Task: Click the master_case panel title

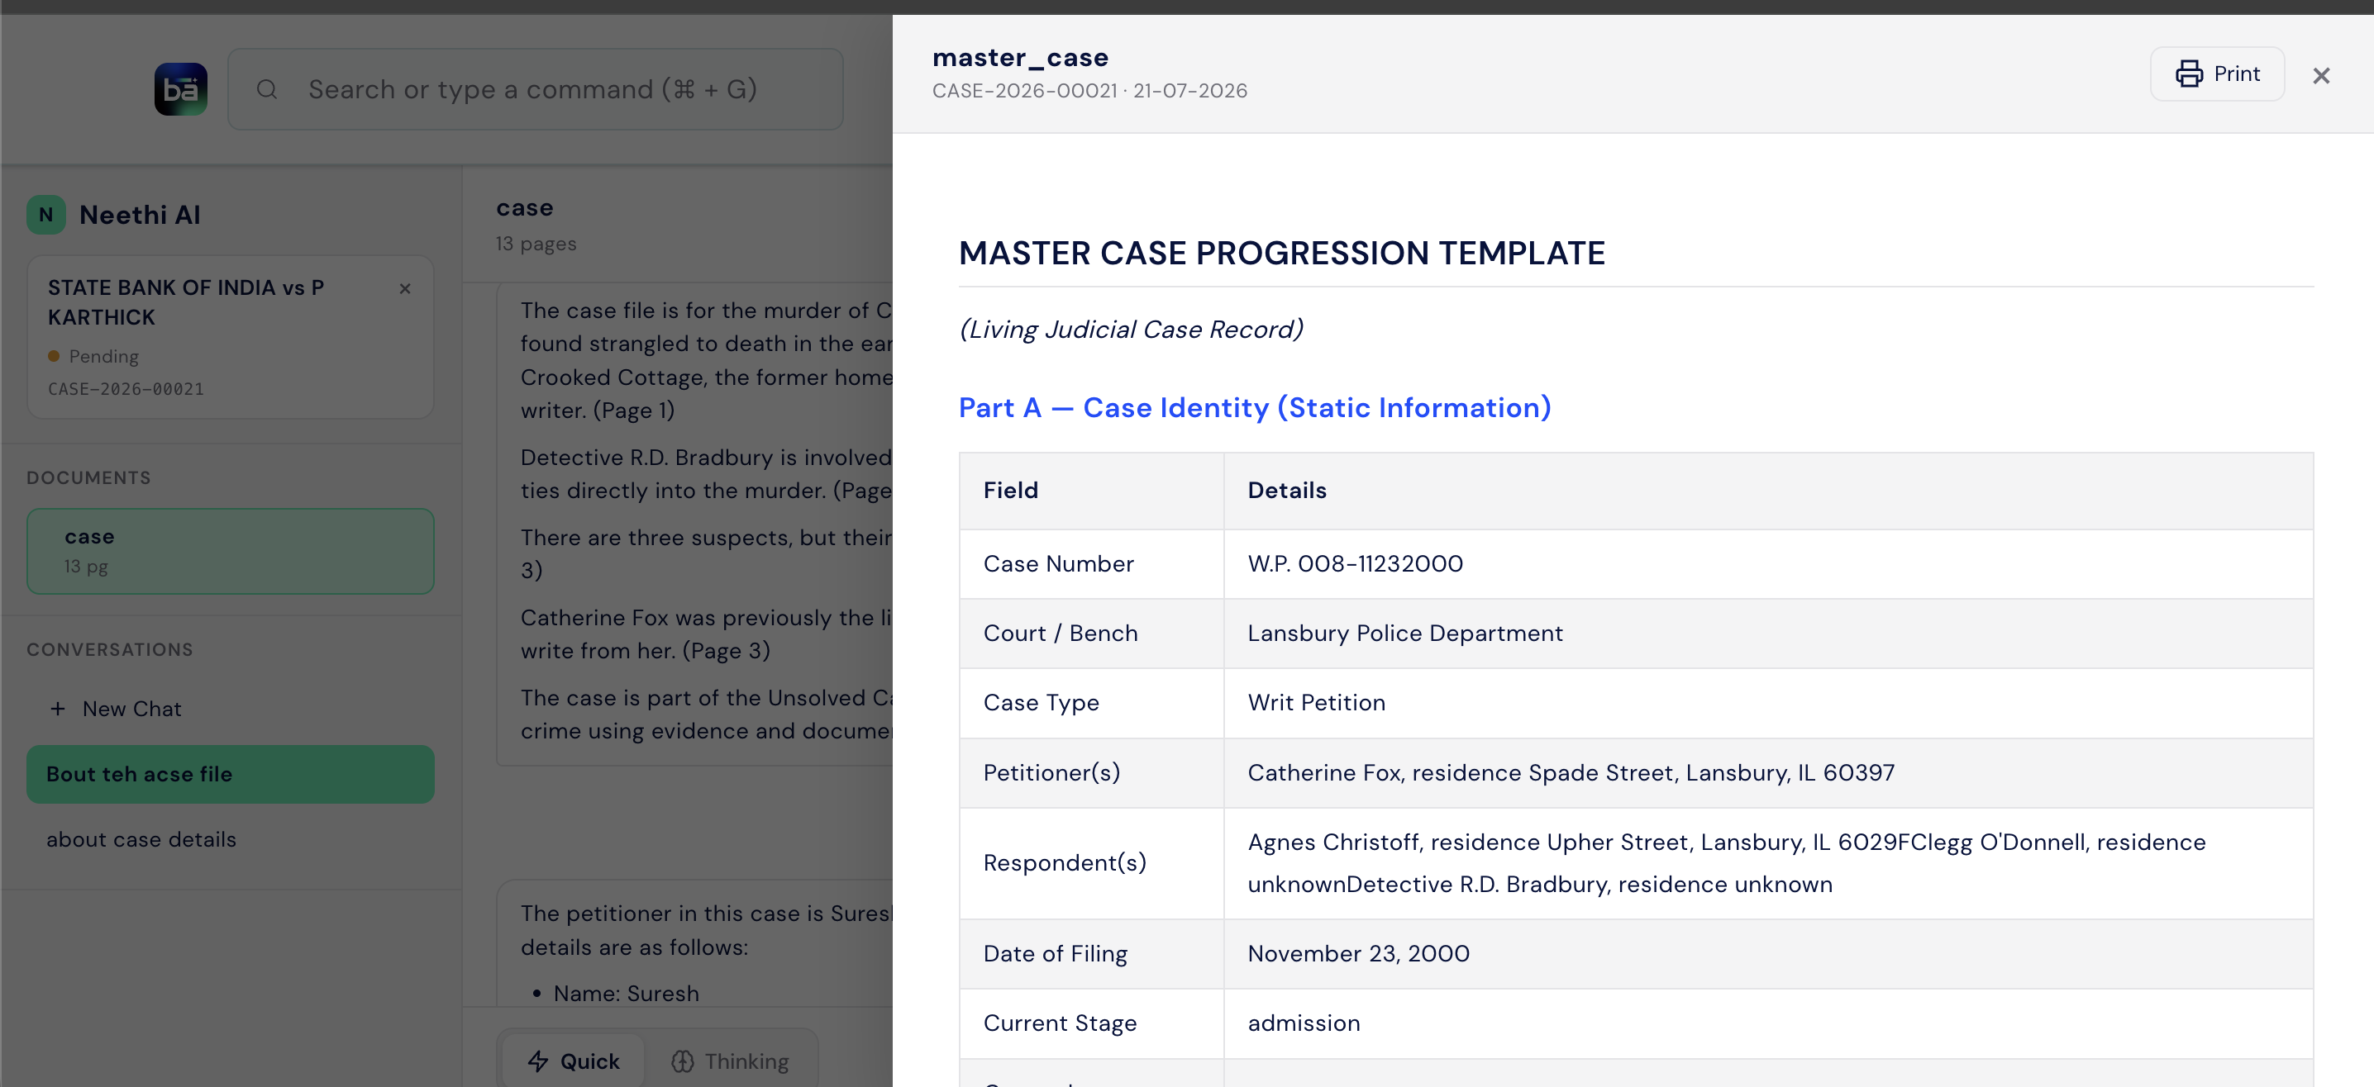Action: point(1020,57)
